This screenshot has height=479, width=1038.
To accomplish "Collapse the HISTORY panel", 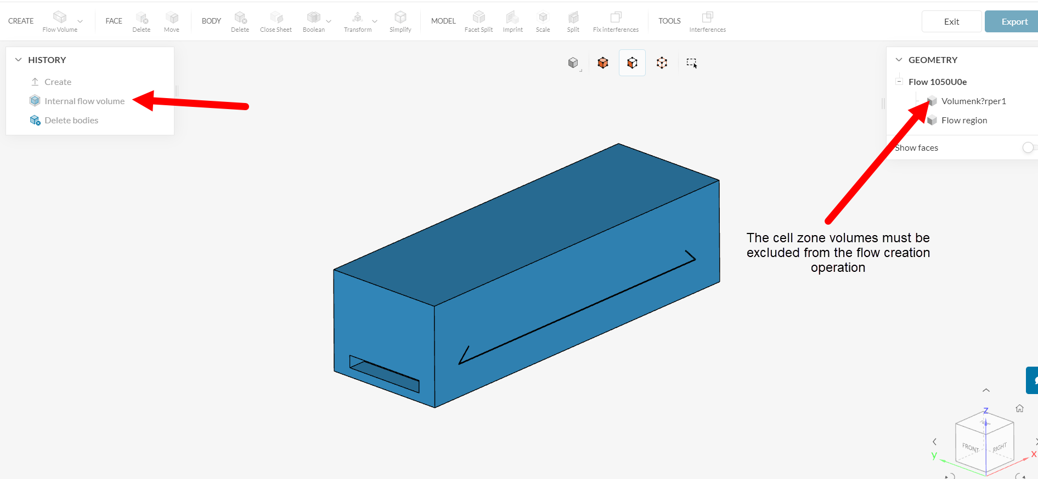I will click(x=19, y=60).
